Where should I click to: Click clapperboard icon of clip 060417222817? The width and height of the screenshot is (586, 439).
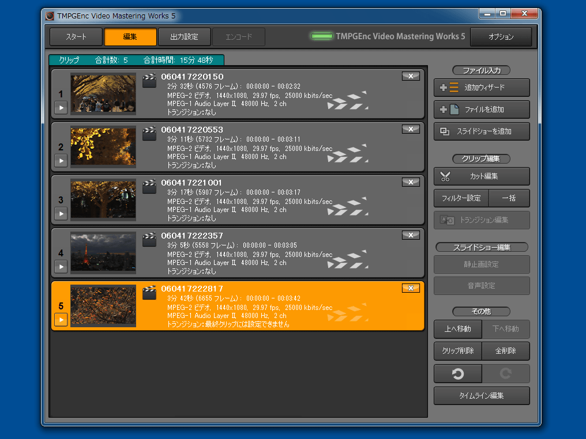149,293
